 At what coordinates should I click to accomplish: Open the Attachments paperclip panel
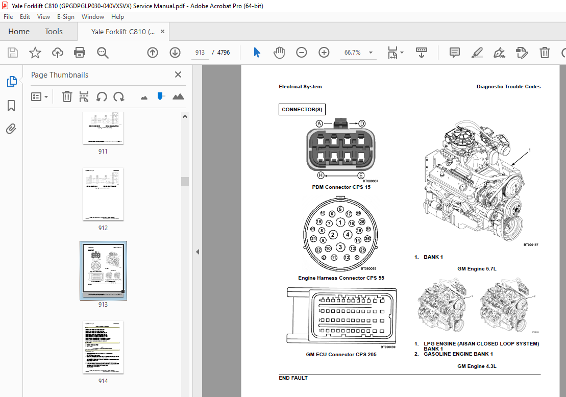coord(11,129)
